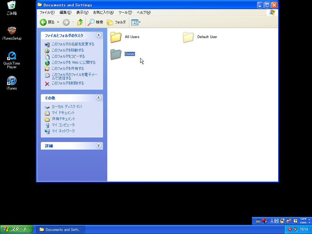Expand the 詳細 details panel
Image resolution: width=312 pixels, height=234 pixels.
click(99, 146)
